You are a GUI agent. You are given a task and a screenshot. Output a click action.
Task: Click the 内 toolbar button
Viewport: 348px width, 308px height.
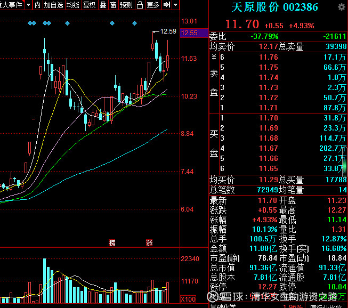pos(37,5)
